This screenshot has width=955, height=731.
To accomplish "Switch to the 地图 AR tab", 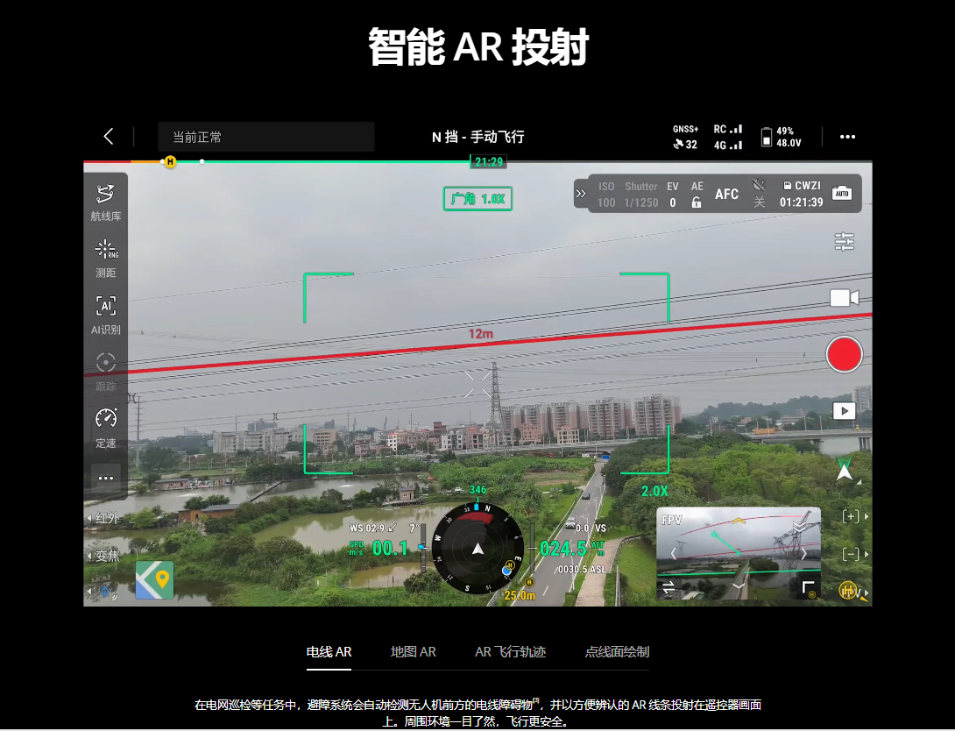I will (413, 652).
